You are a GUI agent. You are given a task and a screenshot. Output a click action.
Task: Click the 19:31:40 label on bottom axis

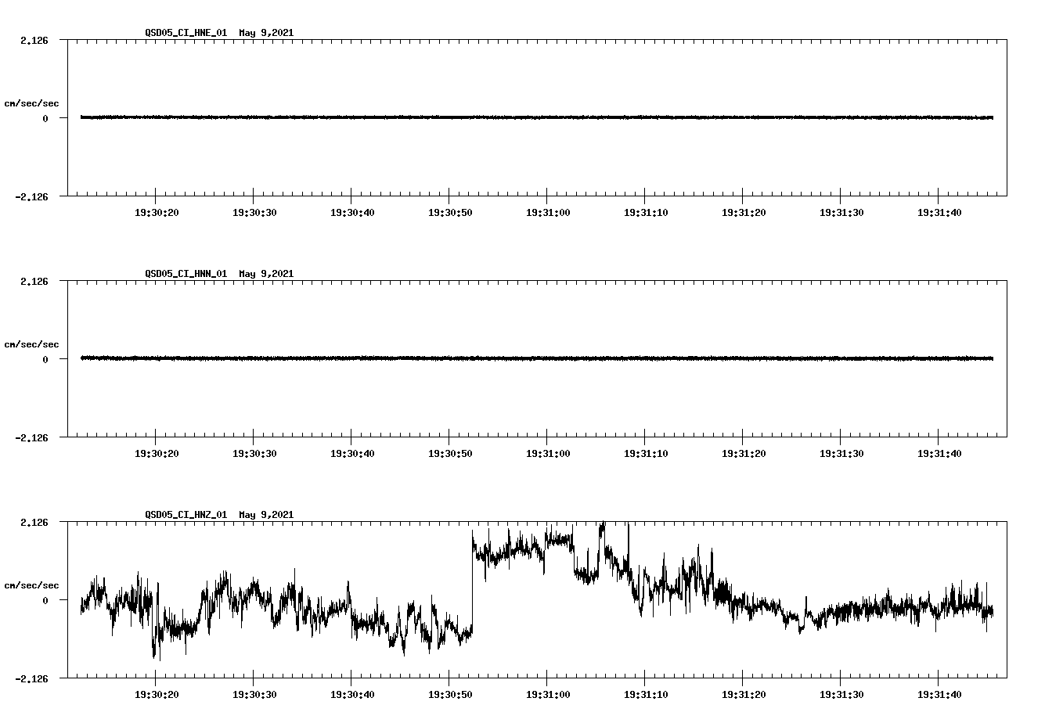click(940, 693)
